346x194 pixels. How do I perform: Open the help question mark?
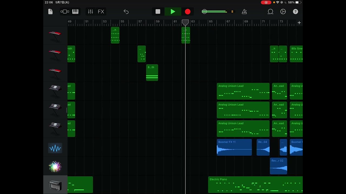(x=295, y=12)
